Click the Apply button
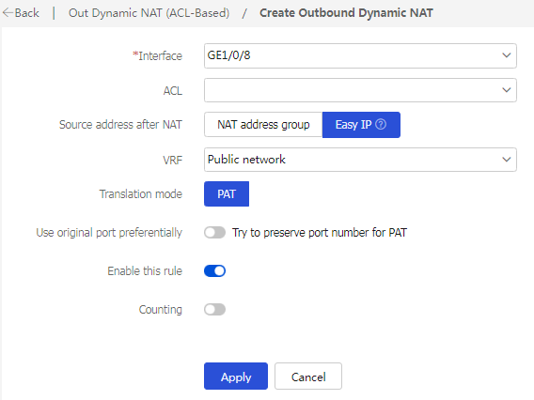This screenshot has width=534, height=400. 236,377
